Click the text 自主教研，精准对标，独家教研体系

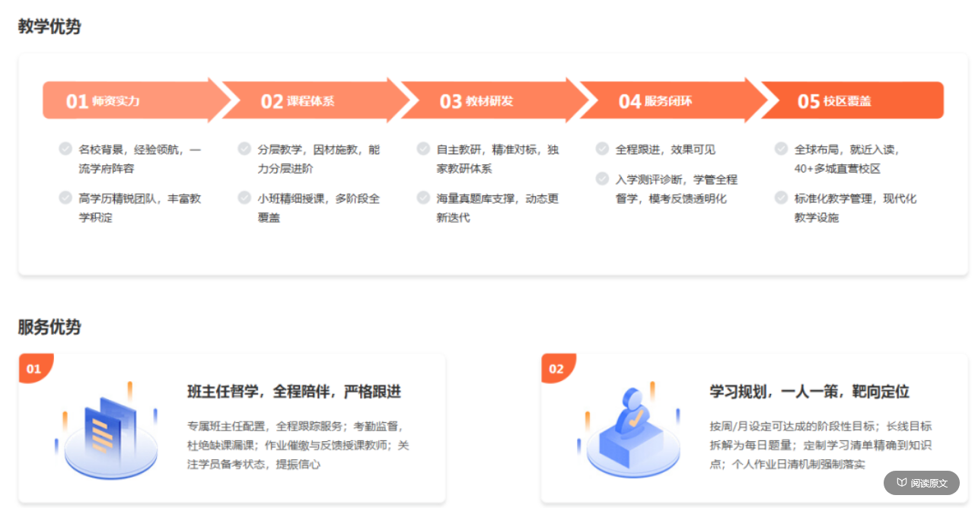pos(498,159)
